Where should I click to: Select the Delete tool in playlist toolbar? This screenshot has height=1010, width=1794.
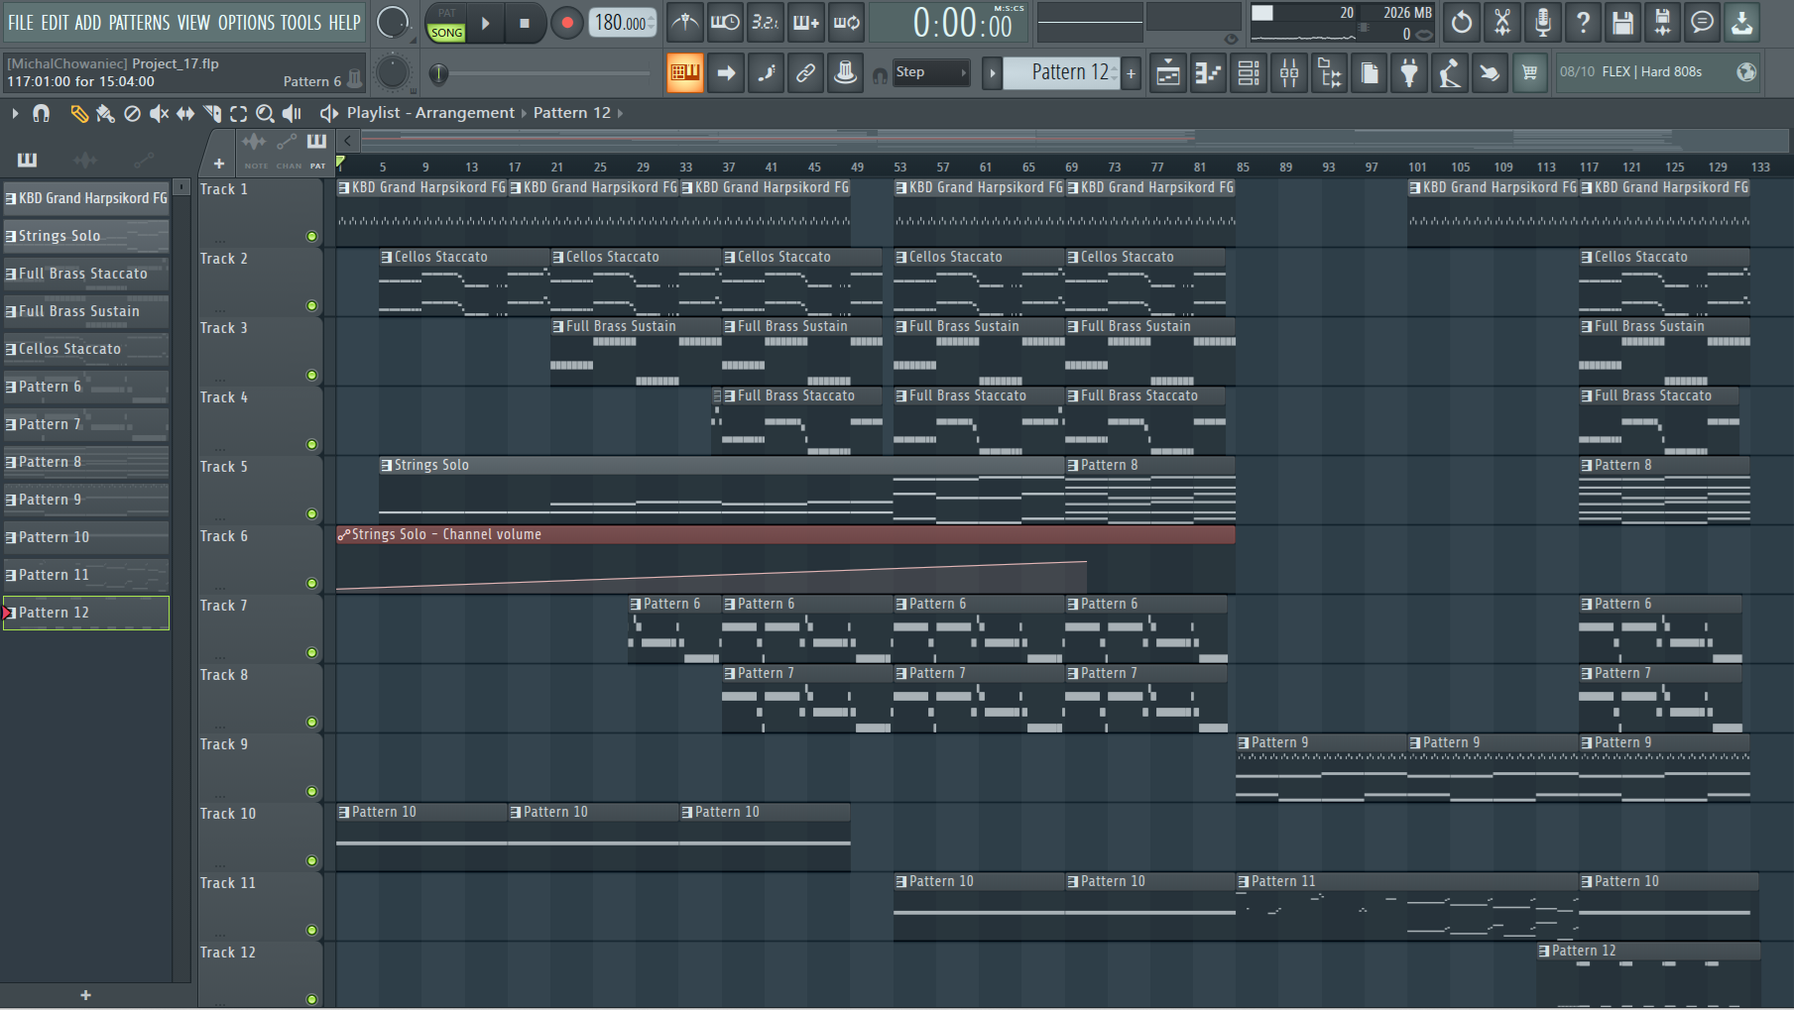(x=132, y=114)
